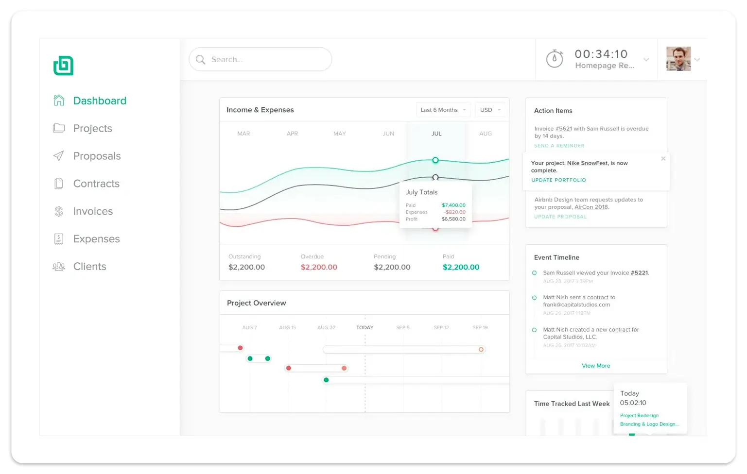Switch to the Dashboard sidebar entry

point(100,101)
